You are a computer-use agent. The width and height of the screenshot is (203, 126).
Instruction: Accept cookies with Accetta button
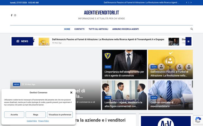[x=14, y=115]
